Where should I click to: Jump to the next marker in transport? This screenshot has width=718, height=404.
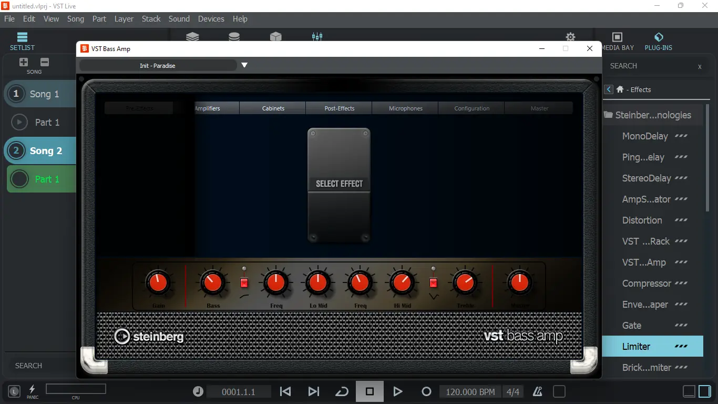(x=314, y=391)
